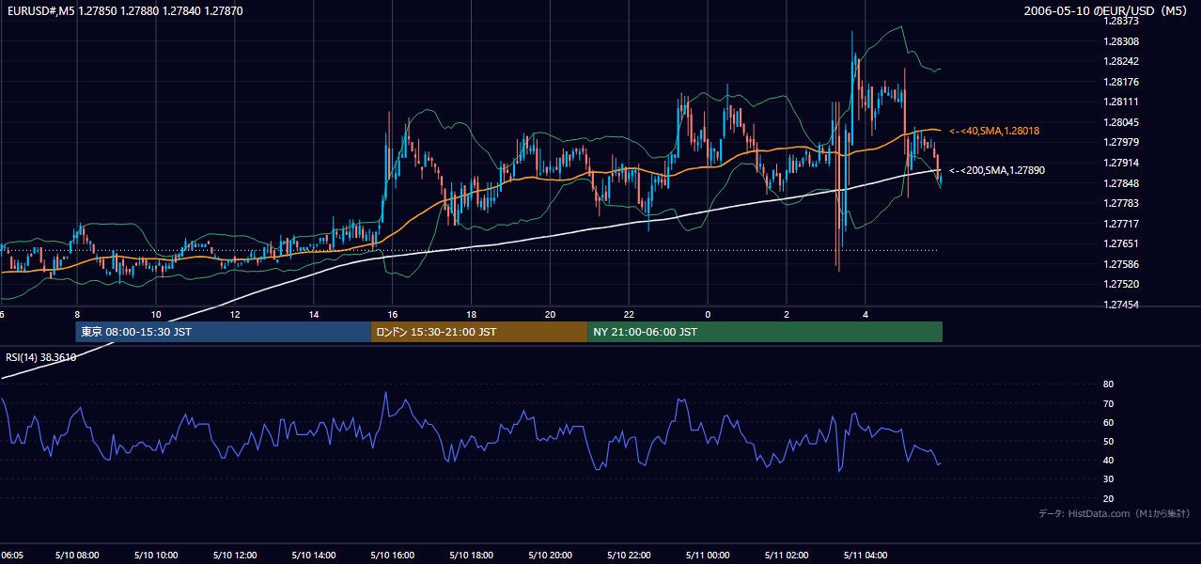Click RSI level 80 on the axis
The width and height of the screenshot is (1201, 564).
pos(1108,384)
